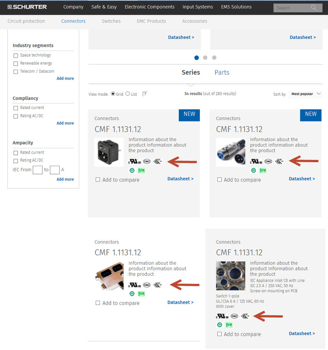Click the UL approval icon on fourth product
Screen dimensions: 328x350
coord(222,316)
